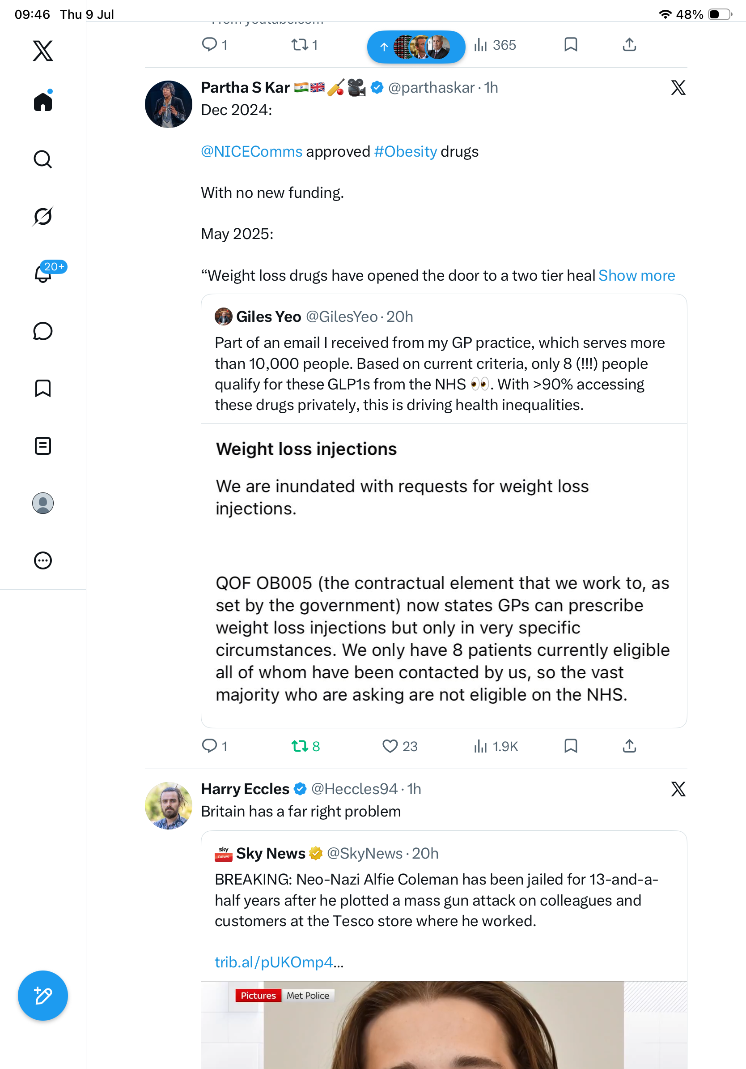Bookmark Partha S Kar's post
746x1069 pixels.
pos(571,746)
